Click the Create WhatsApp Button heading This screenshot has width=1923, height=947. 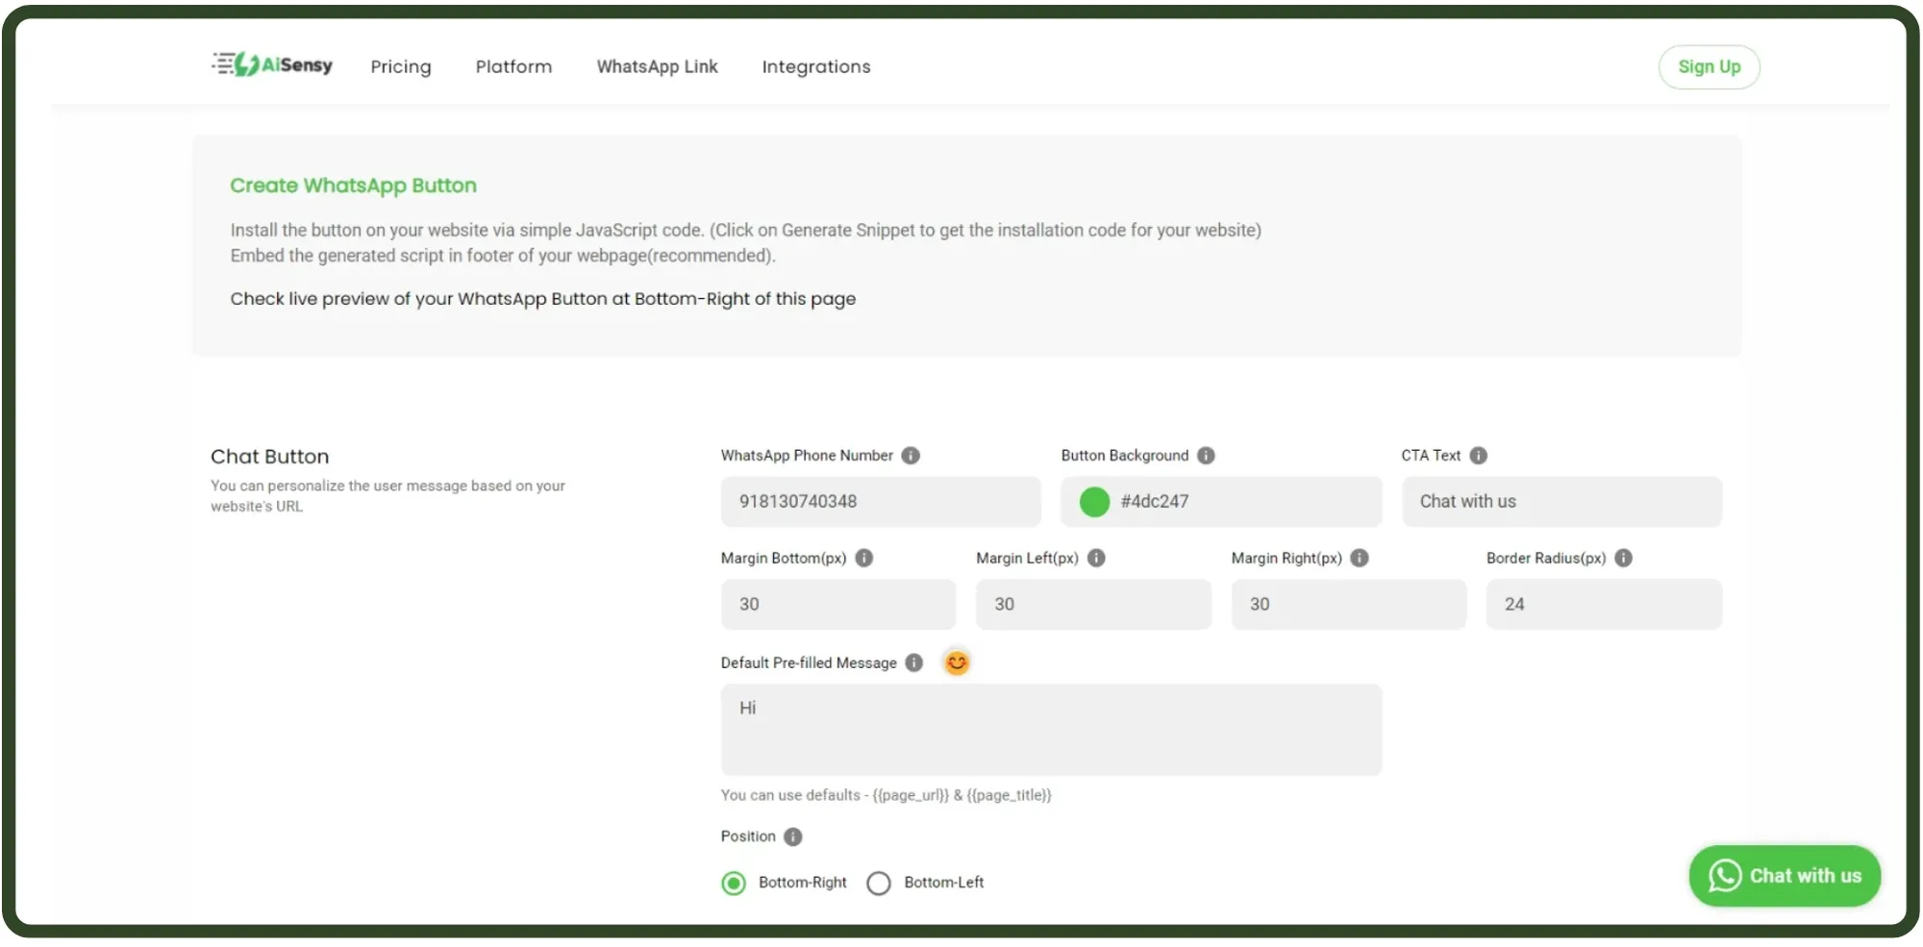[353, 186]
